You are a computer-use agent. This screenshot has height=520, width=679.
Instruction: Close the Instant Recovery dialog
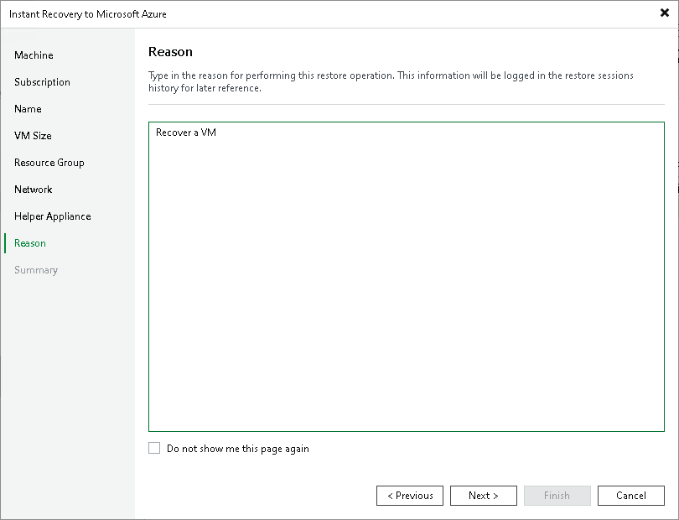(663, 13)
